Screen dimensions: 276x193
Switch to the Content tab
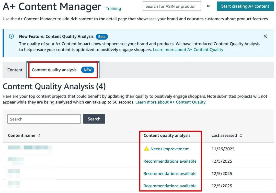click(x=15, y=70)
